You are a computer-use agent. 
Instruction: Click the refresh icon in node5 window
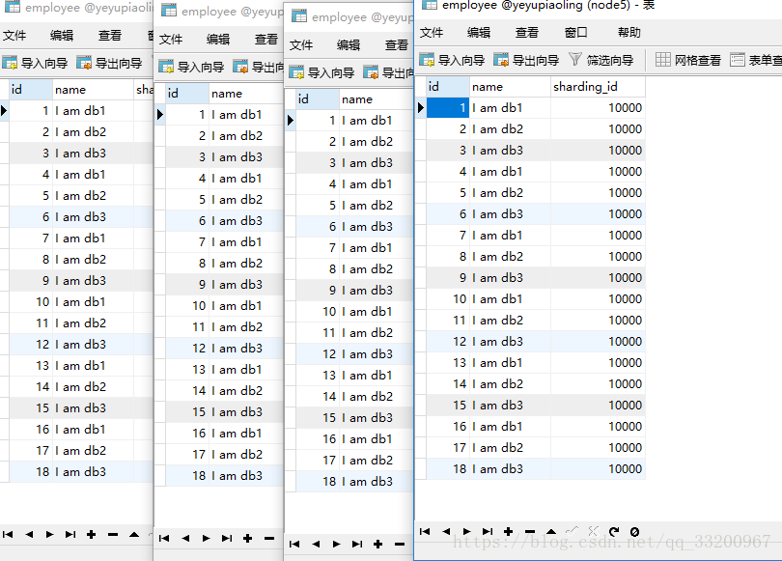point(613,531)
